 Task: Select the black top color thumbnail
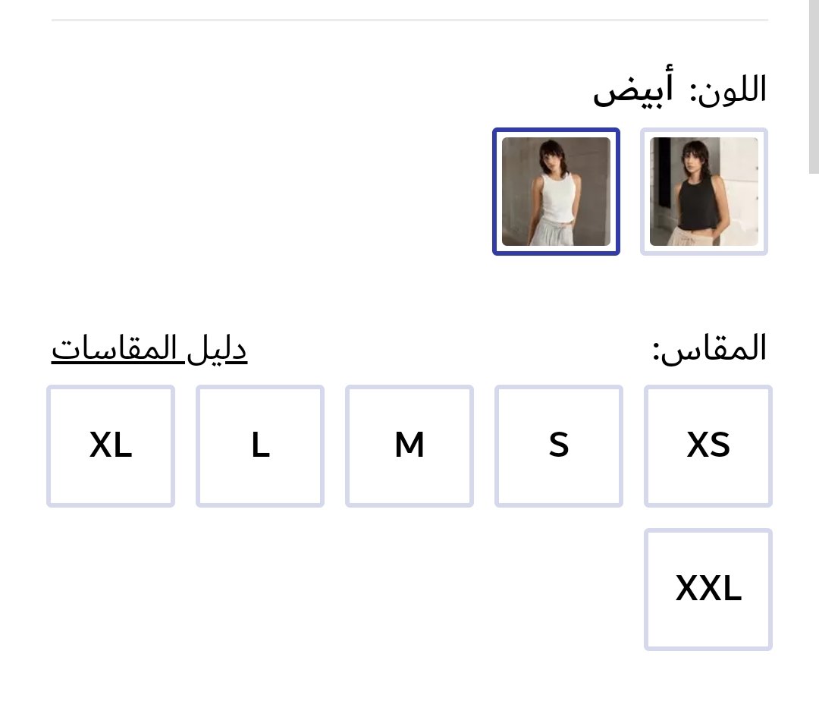(704, 191)
